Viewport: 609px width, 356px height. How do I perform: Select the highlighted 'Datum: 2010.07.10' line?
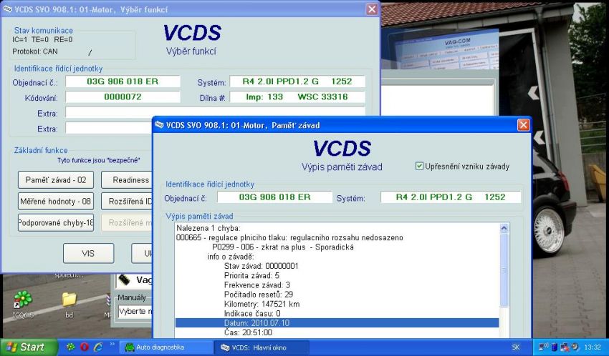[337, 323]
